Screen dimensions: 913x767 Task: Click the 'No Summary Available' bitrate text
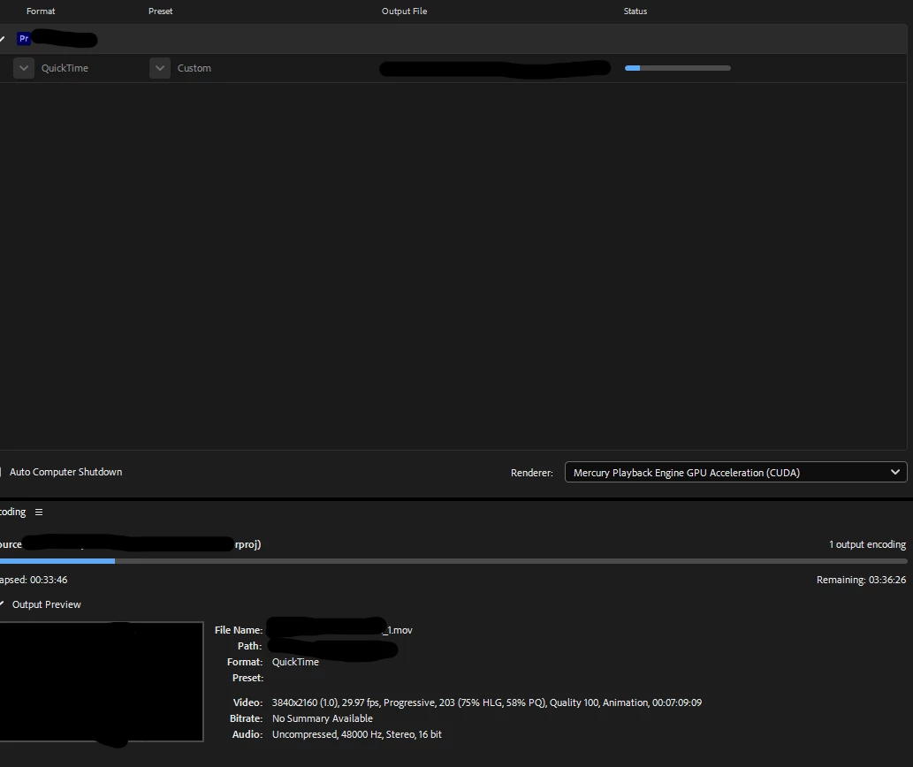322,718
